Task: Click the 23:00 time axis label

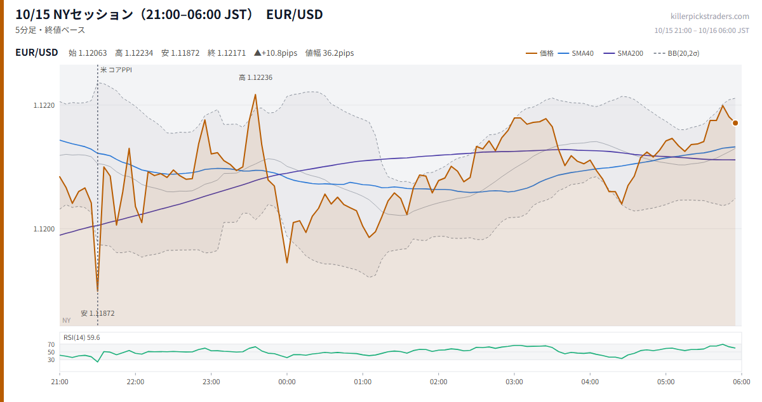Action: point(211,382)
